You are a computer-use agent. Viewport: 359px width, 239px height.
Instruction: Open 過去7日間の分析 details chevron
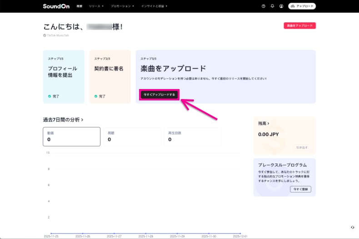pyautogui.click(x=82, y=120)
